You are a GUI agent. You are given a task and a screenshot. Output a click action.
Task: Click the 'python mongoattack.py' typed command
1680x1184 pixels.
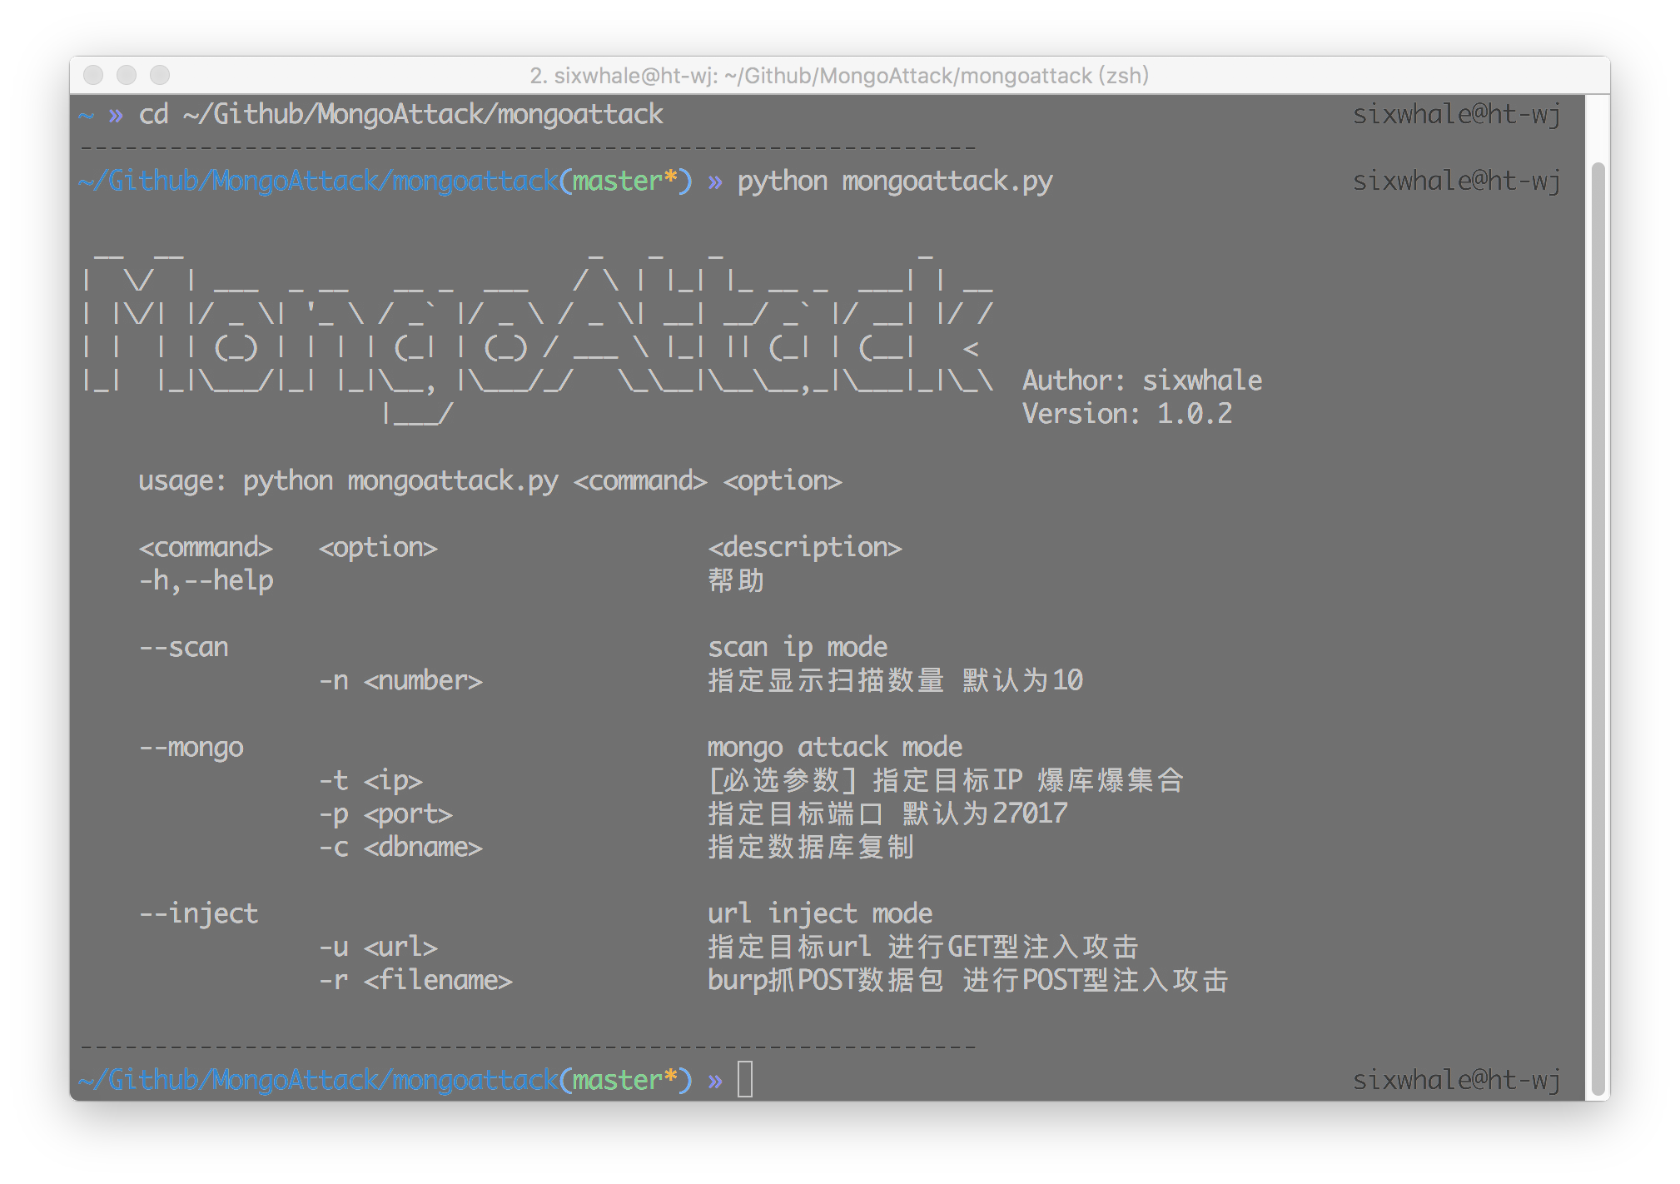[x=894, y=181]
